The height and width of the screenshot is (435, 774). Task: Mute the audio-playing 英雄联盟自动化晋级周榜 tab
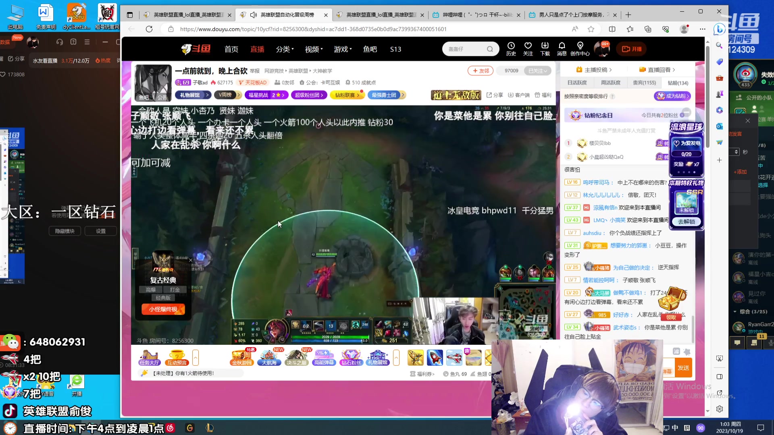tap(253, 15)
